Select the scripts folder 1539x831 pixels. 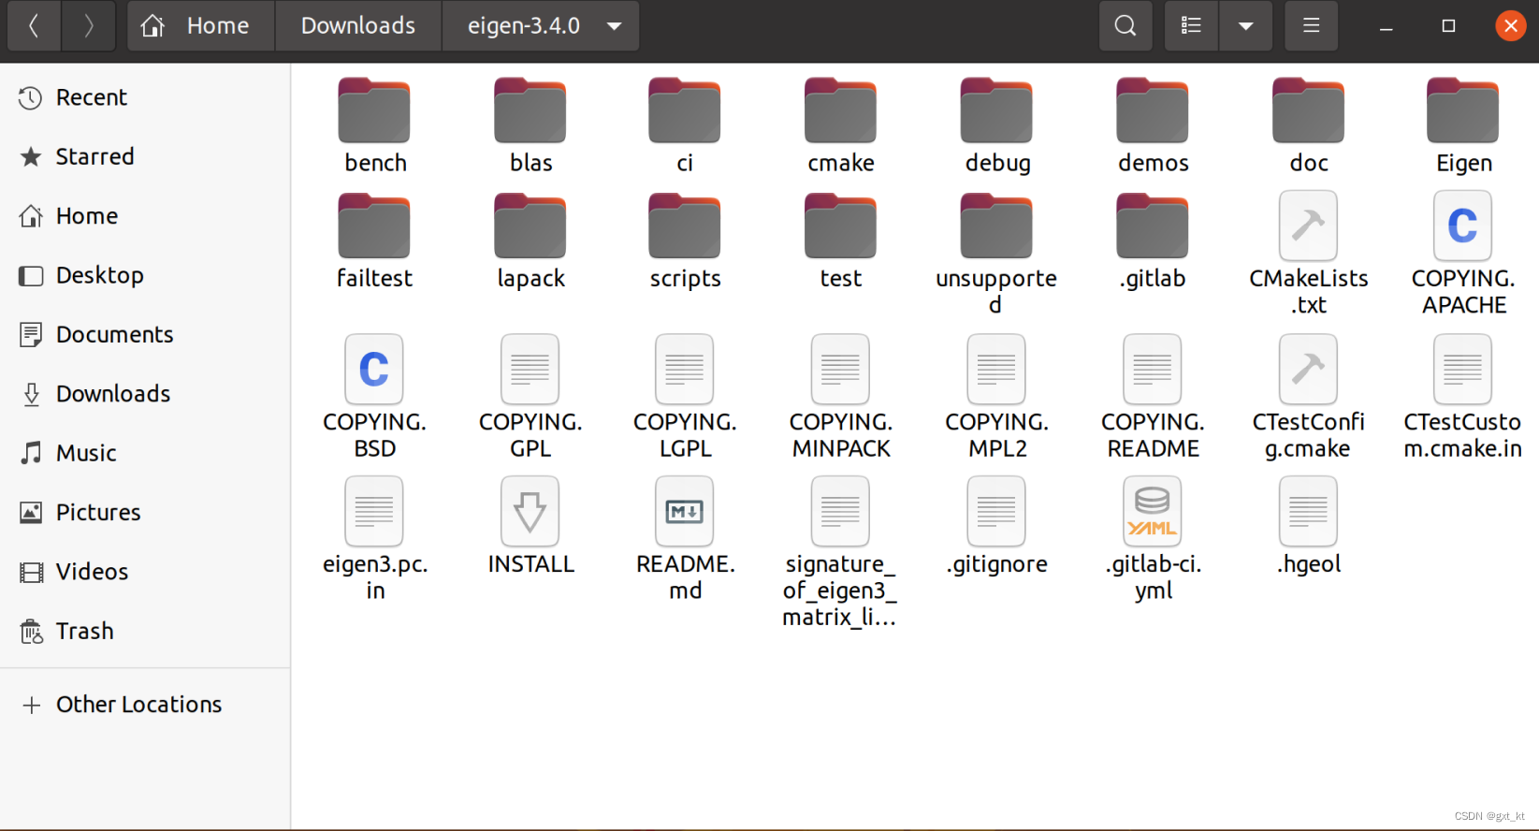pos(685,241)
